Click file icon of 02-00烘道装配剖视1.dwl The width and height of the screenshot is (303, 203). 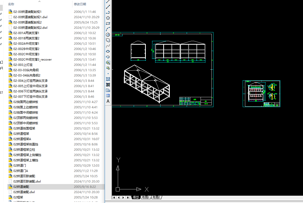[10, 17]
